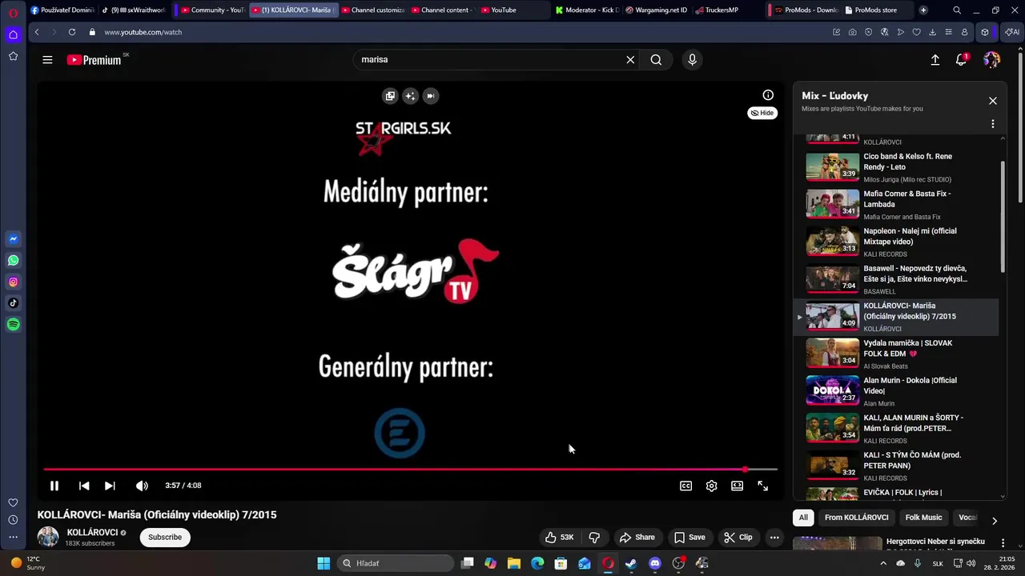
Task: Skip to next video in playlist
Action: [110, 486]
